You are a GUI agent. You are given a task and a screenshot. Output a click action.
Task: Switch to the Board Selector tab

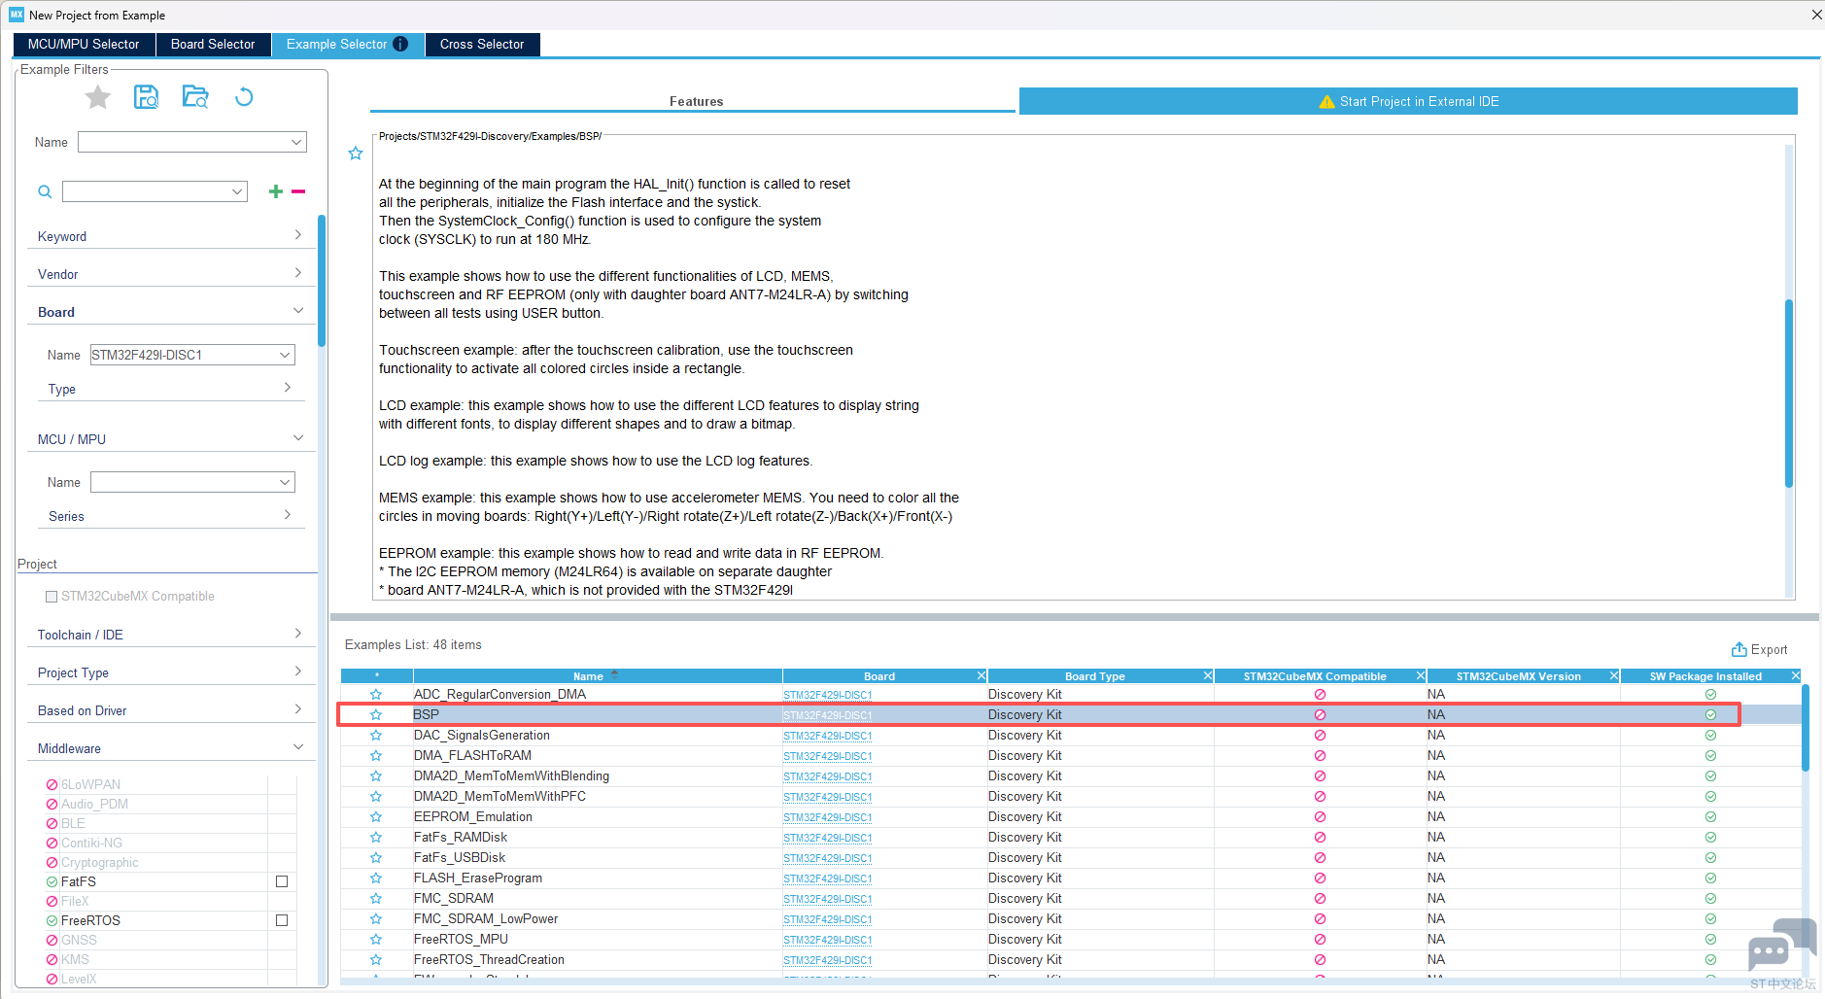coord(212,45)
